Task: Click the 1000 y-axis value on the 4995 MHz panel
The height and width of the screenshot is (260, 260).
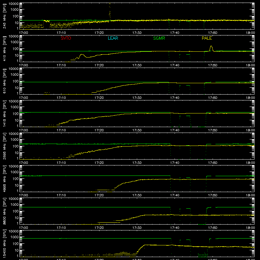Action: (x=15, y=172)
